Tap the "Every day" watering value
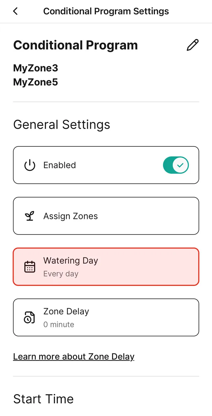This screenshot has height=416, width=212. [61, 274]
